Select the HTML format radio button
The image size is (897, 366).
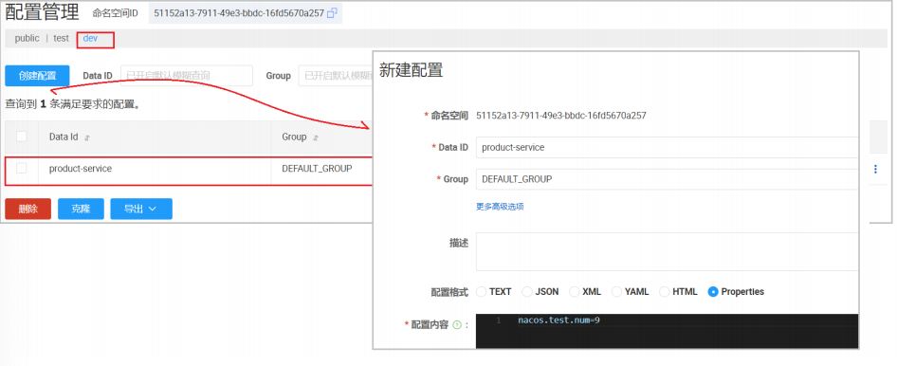point(664,292)
